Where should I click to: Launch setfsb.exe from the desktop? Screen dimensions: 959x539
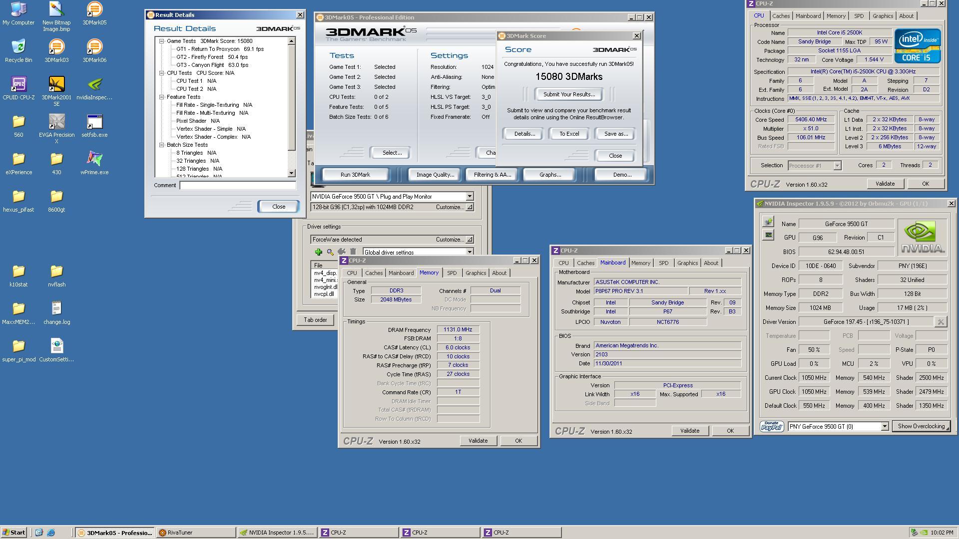(x=94, y=126)
